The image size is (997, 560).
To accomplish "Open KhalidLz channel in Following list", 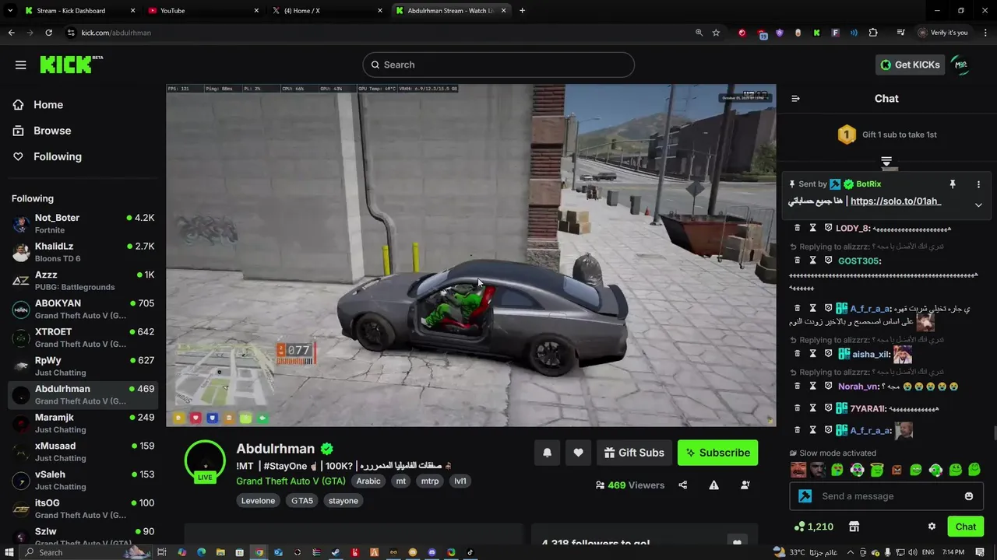I will [84, 252].
